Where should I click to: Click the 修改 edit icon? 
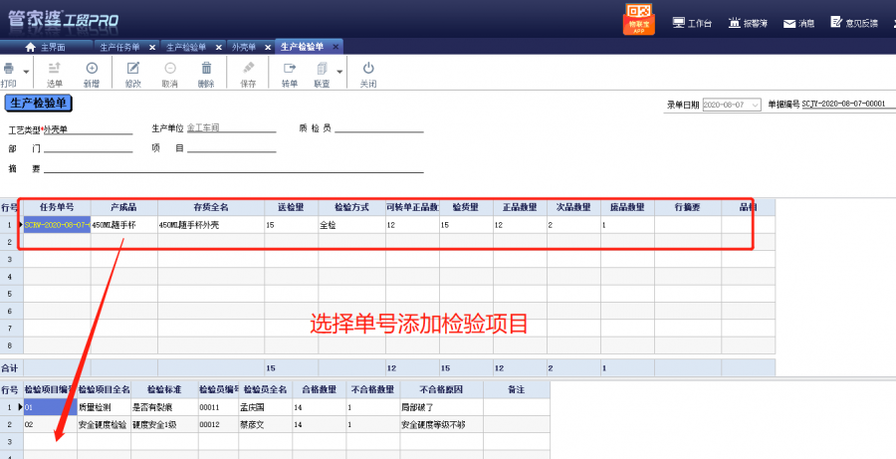133,69
